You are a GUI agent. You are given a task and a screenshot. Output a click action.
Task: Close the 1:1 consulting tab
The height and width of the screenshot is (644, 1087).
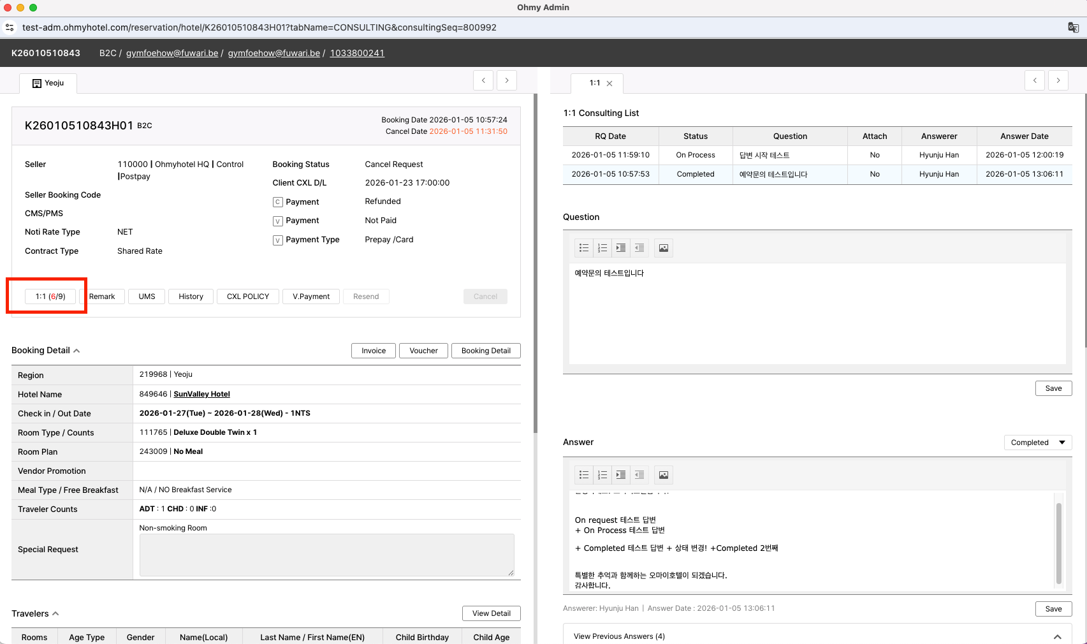pos(609,84)
